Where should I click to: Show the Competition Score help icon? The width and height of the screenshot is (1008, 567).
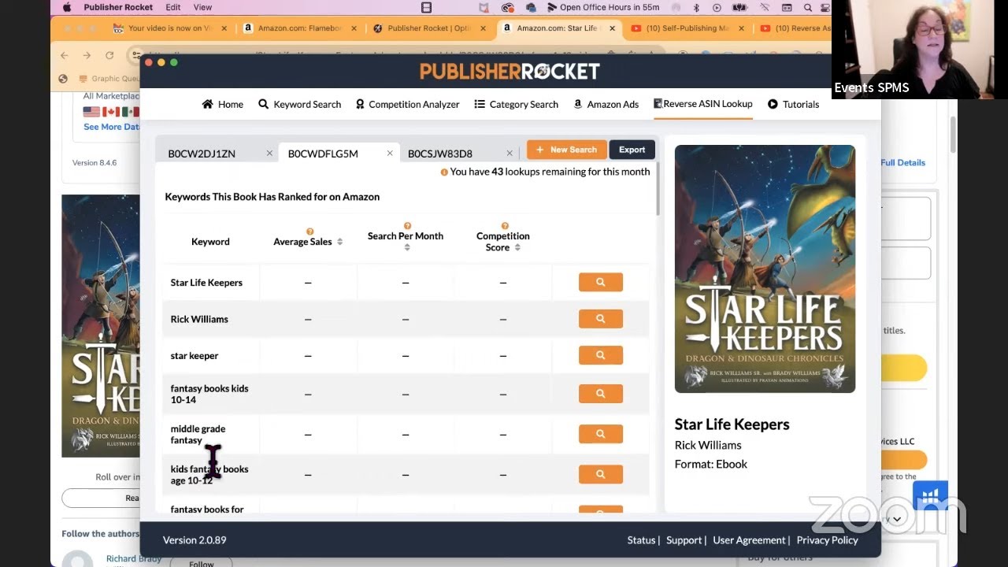coord(505,226)
